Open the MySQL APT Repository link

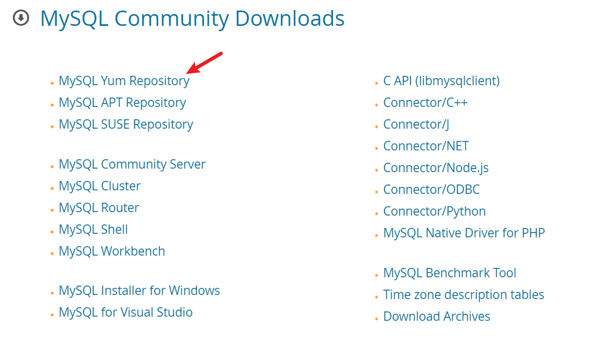point(122,103)
